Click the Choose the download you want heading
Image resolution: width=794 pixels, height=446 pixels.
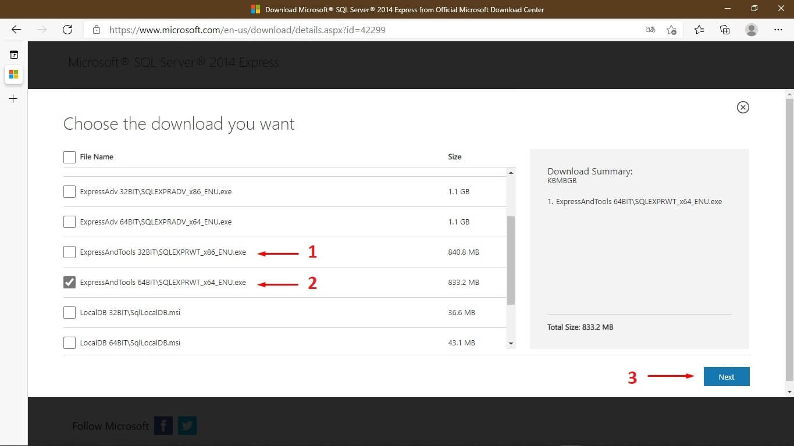[x=179, y=124]
